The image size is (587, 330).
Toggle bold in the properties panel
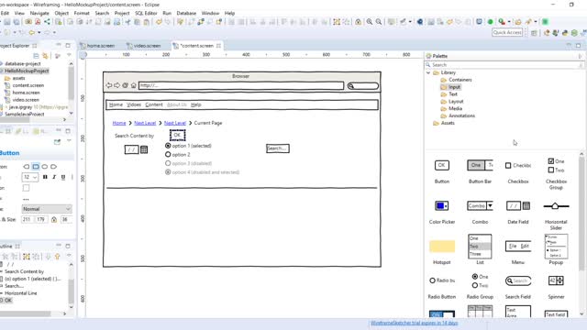45,177
